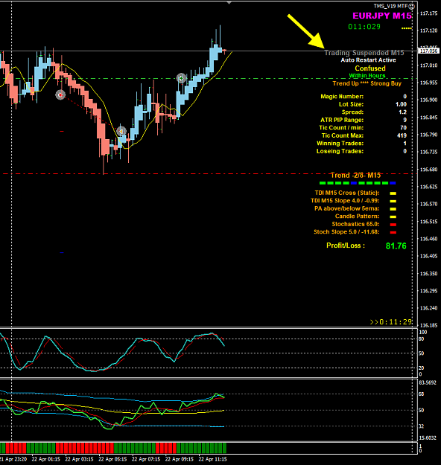Click the green 81.76 profit value
This screenshot has width=441, height=465.
tap(396, 246)
